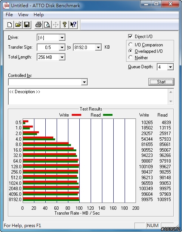182x232 pixels.
Task: Expand the Drive dropdown
Action: (x=62, y=38)
